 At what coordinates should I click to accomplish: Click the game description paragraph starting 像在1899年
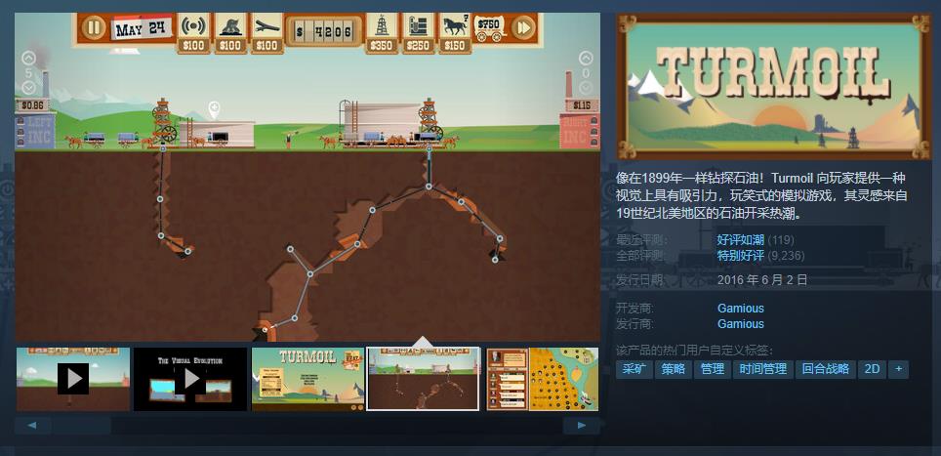761,195
